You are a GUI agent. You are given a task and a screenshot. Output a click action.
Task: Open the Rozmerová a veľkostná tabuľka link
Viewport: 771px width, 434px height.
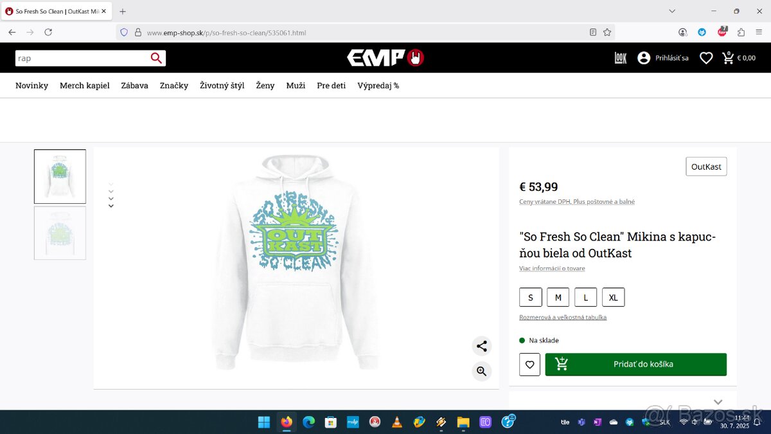click(x=563, y=317)
